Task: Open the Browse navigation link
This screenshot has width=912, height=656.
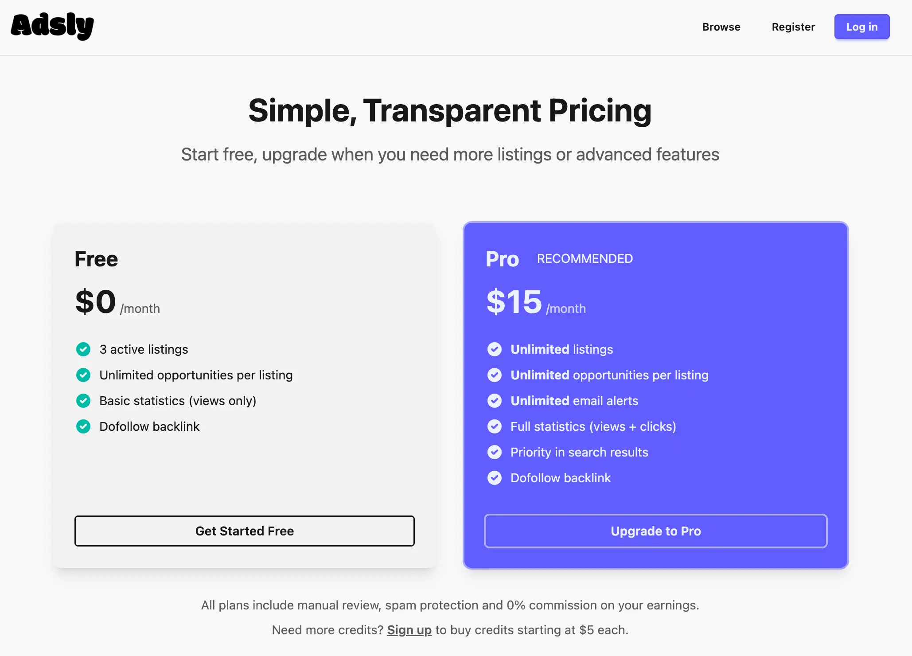Action: point(721,27)
